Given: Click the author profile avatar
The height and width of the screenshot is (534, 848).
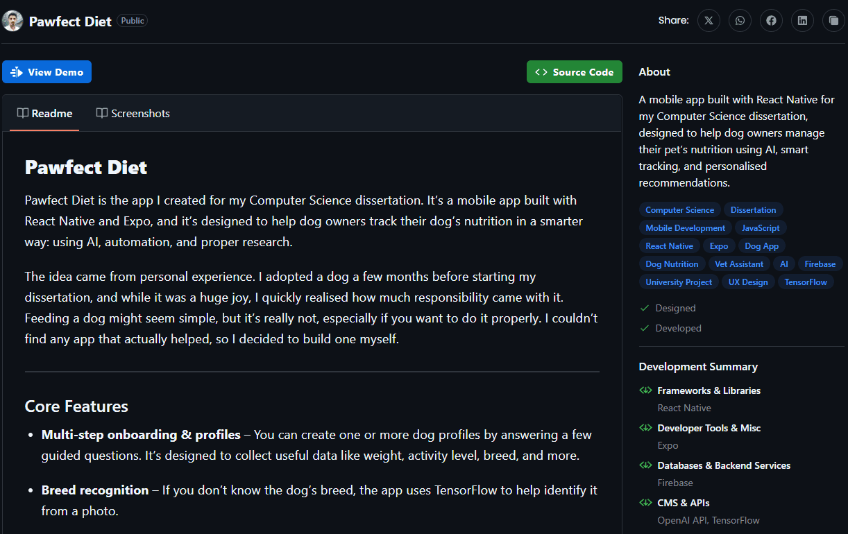Looking at the screenshot, I should [12, 21].
